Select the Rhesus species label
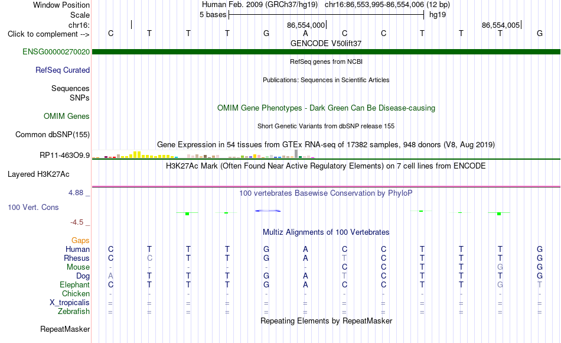 (77, 258)
